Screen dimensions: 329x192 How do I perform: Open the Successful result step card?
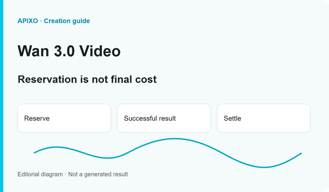coord(164,118)
